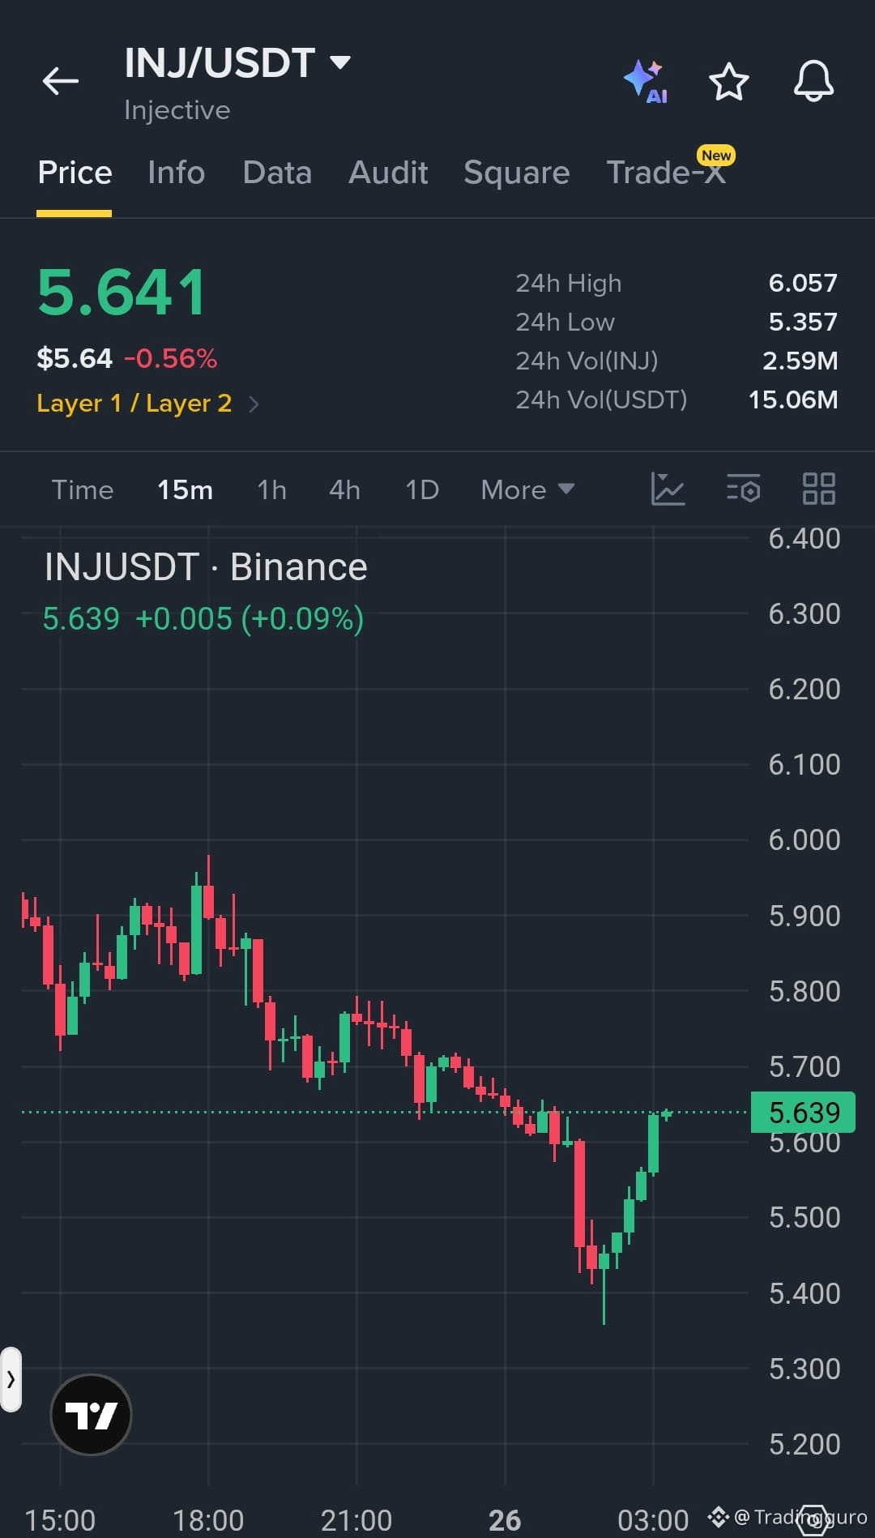This screenshot has width=875, height=1538.
Task: Open the AI assistant sparkle icon
Action: click(646, 81)
